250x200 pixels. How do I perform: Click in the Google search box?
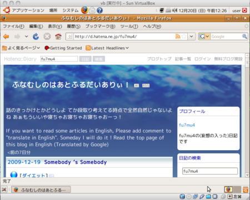tap(226, 37)
